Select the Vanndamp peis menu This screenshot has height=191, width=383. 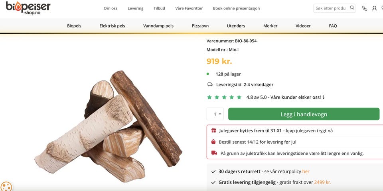coord(158,26)
